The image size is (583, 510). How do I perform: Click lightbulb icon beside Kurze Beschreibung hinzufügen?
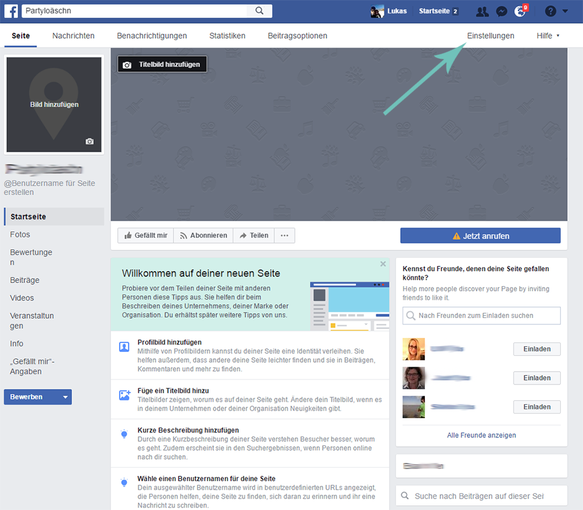tap(124, 434)
